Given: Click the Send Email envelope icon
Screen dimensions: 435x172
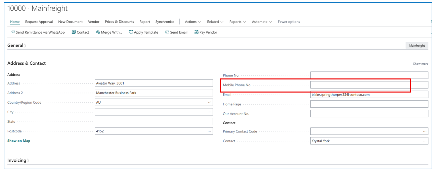Looking at the screenshot, I should coord(167,33).
